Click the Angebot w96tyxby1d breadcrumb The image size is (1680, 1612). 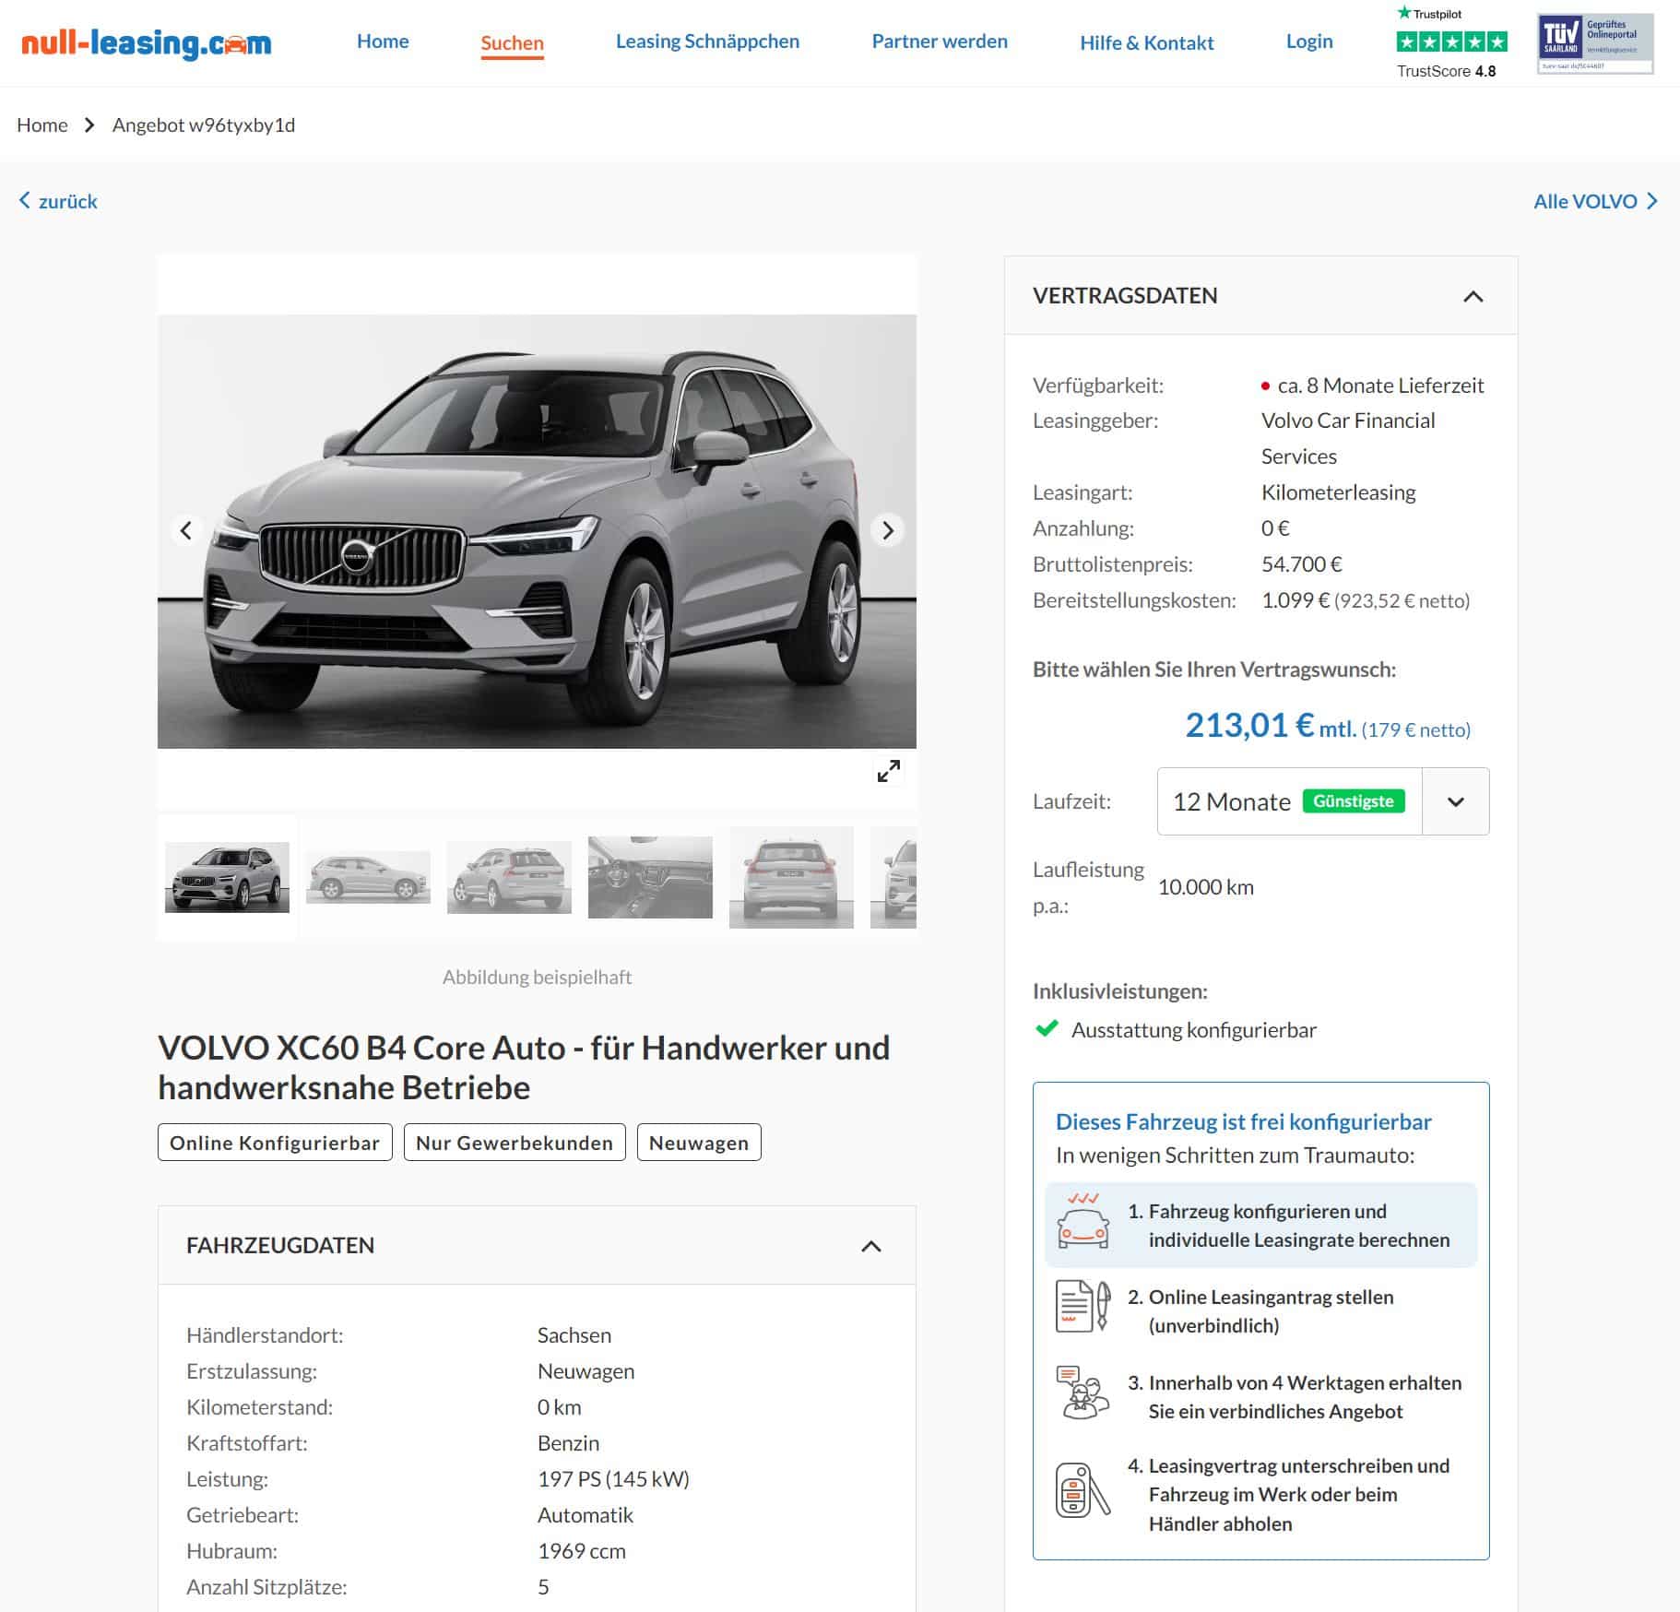pyautogui.click(x=204, y=124)
